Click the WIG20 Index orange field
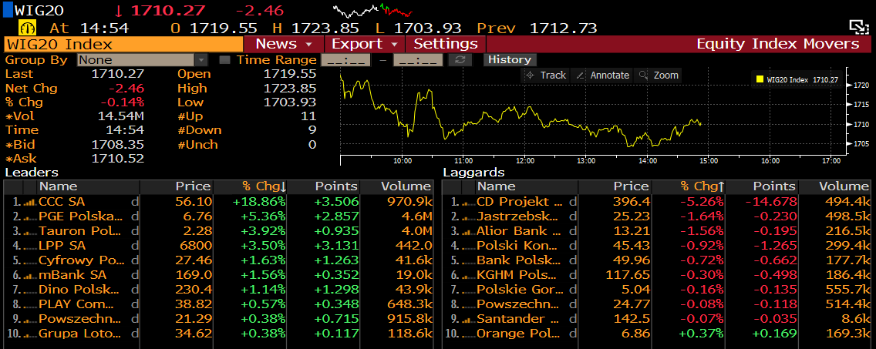Viewport: 876px width, 349px height. 123,45
